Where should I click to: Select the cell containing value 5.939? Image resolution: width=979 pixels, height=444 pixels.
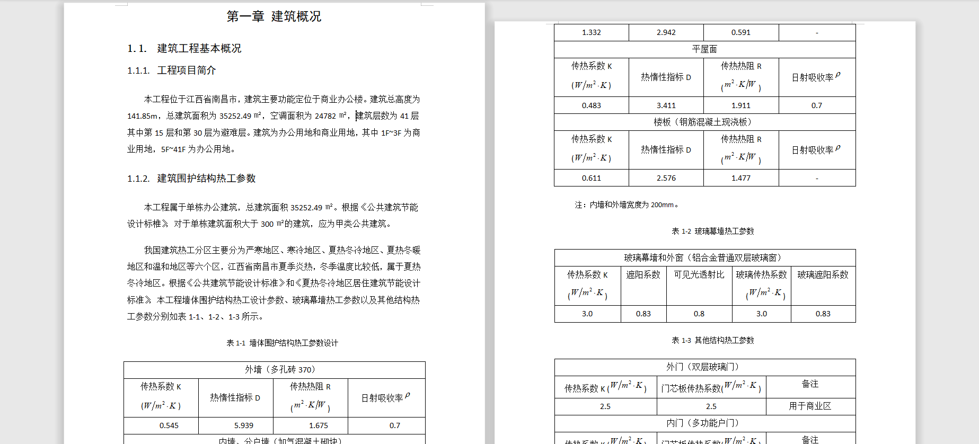(x=243, y=425)
